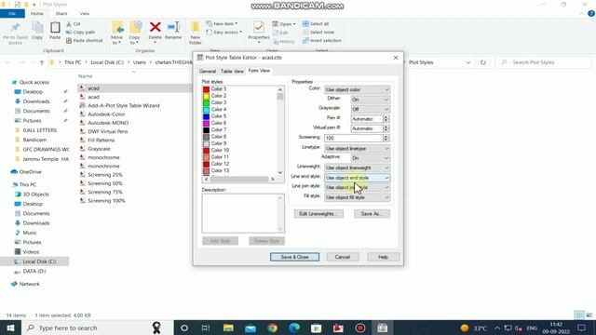Switch to the General tab in editor
The width and height of the screenshot is (596, 335).
pyautogui.click(x=208, y=71)
